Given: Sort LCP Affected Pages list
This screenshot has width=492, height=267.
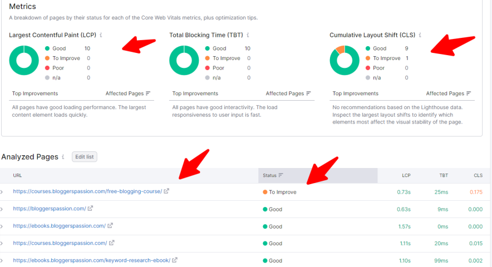Looking at the screenshot, I should tap(148, 93).
